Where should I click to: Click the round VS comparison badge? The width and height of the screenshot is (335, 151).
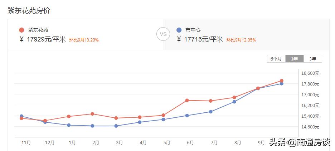[x=163, y=34]
